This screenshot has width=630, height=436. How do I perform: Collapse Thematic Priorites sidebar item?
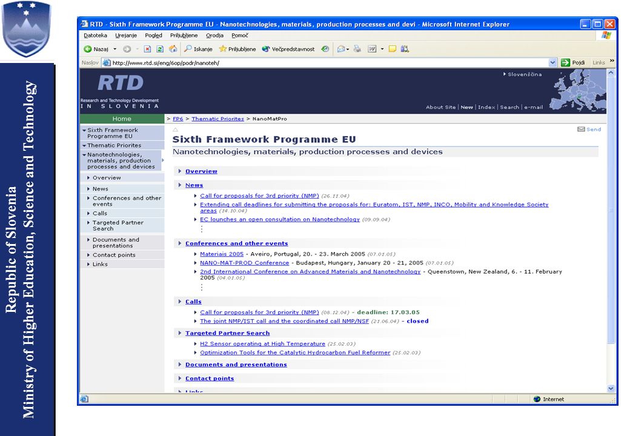[122, 145]
